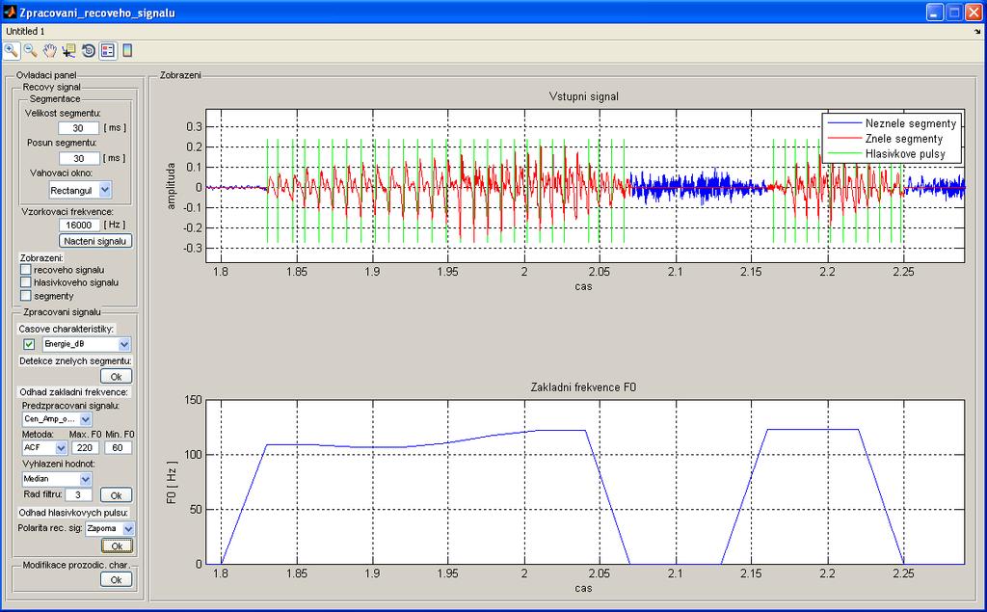
Task: Click the 'Zobrazeni:' label above checkboxes
Action: tap(42, 257)
